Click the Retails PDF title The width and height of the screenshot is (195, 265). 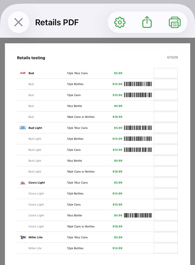57,22
